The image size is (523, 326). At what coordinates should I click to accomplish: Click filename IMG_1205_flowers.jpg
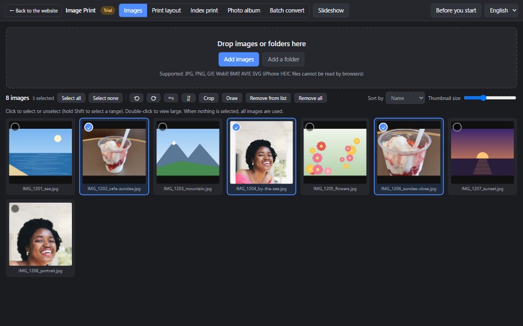coord(335,189)
